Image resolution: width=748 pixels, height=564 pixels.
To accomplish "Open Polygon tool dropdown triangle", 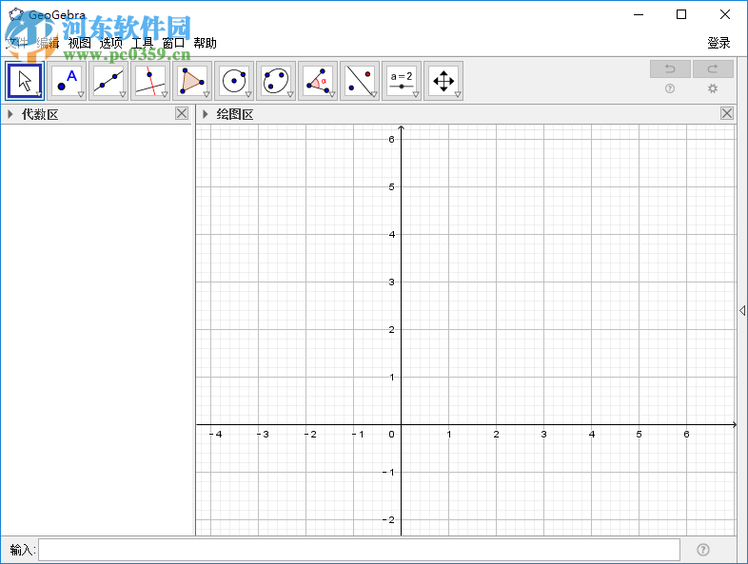I will pos(207,94).
